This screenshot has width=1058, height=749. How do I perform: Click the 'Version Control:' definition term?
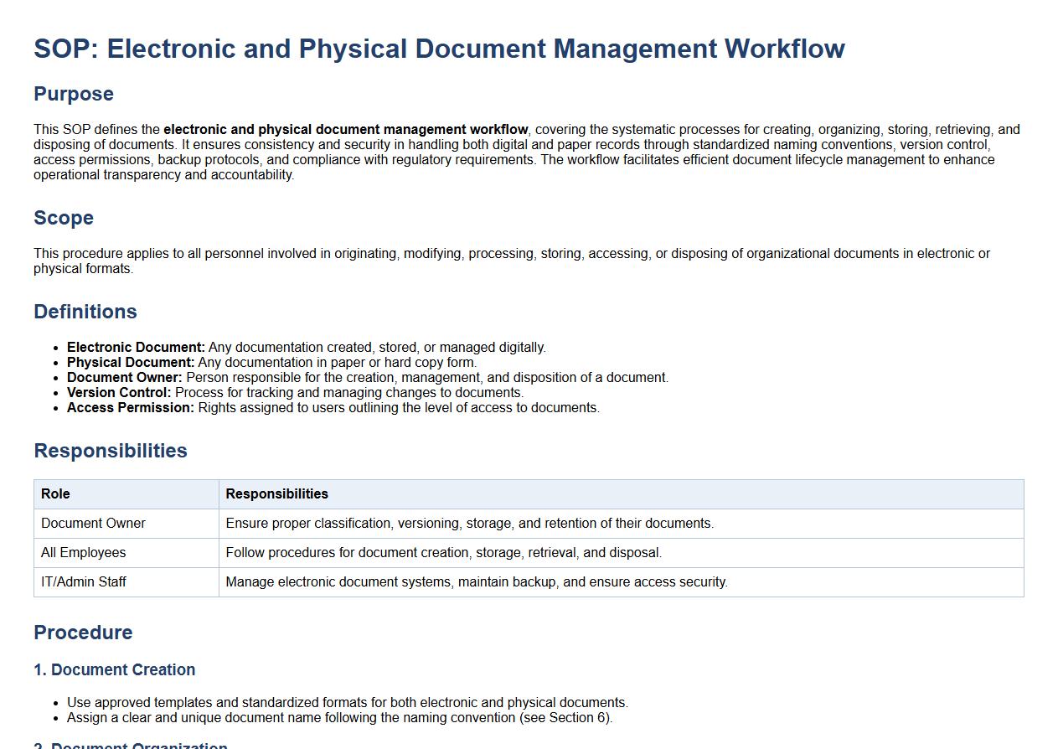pyautogui.click(x=119, y=393)
